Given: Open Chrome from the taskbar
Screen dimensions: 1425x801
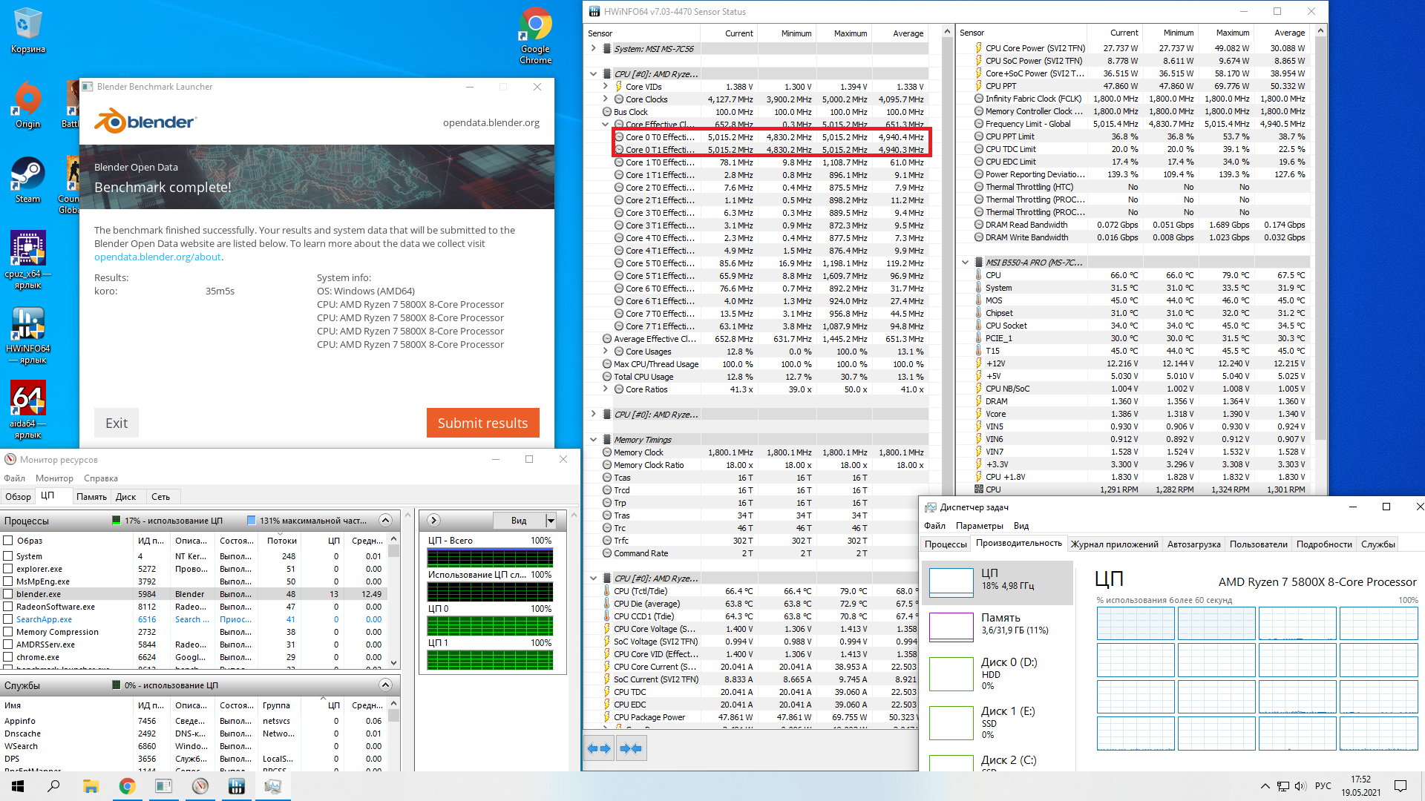Looking at the screenshot, I should (127, 786).
